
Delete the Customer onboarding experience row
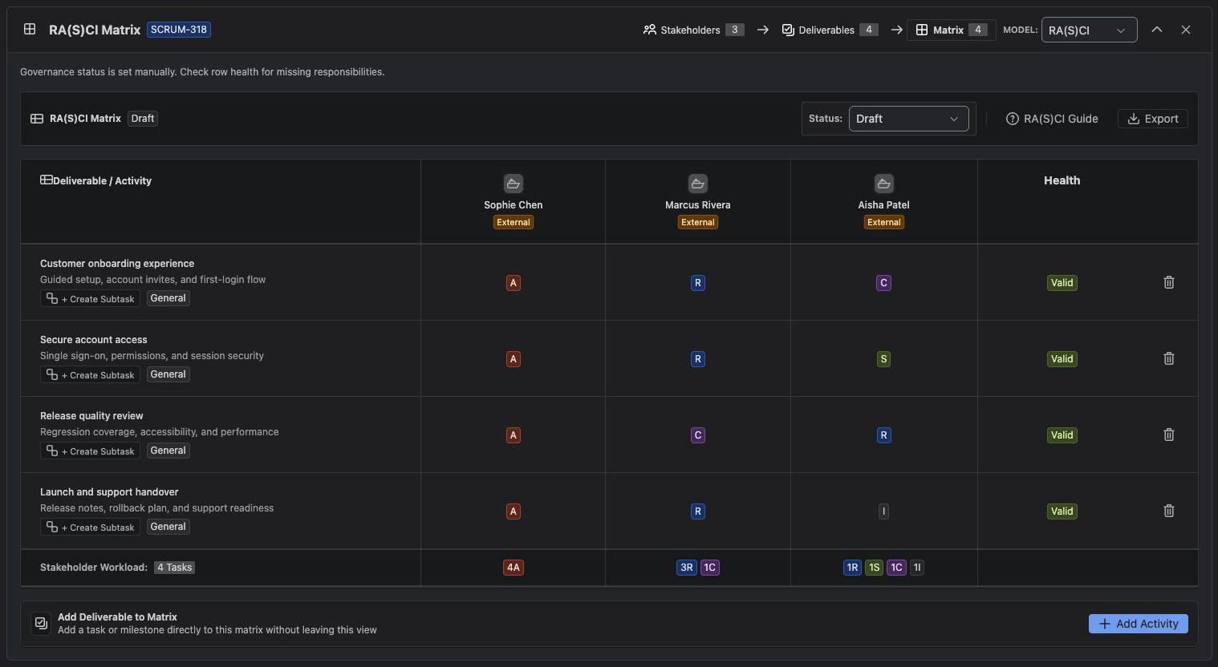coord(1168,282)
